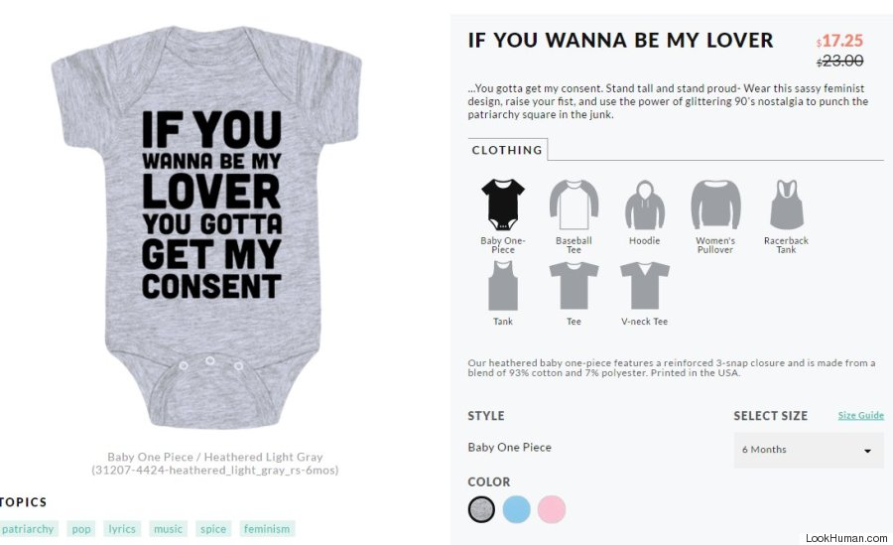Open the Size Guide link
Viewport: 893px width, 545px height.
tap(860, 415)
